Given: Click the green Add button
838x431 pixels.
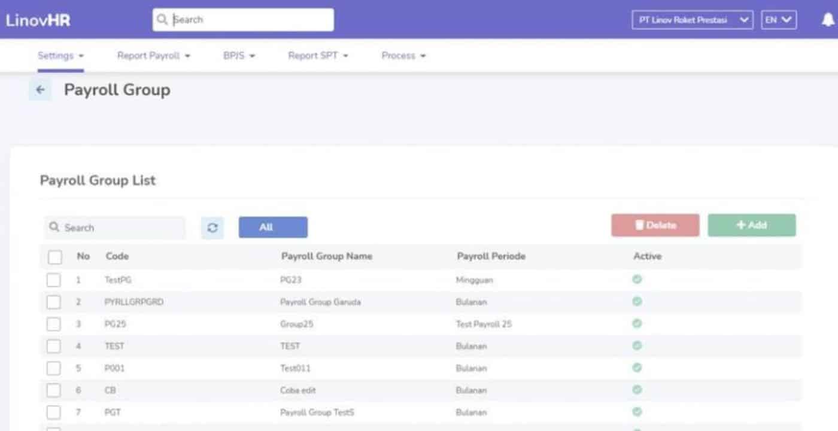Looking at the screenshot, I should (x=752, y=225).
